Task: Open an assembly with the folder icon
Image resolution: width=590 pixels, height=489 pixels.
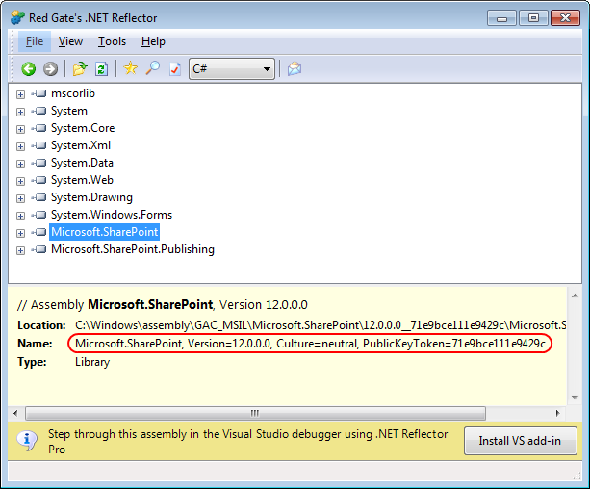Action: (x=80, y=69)
